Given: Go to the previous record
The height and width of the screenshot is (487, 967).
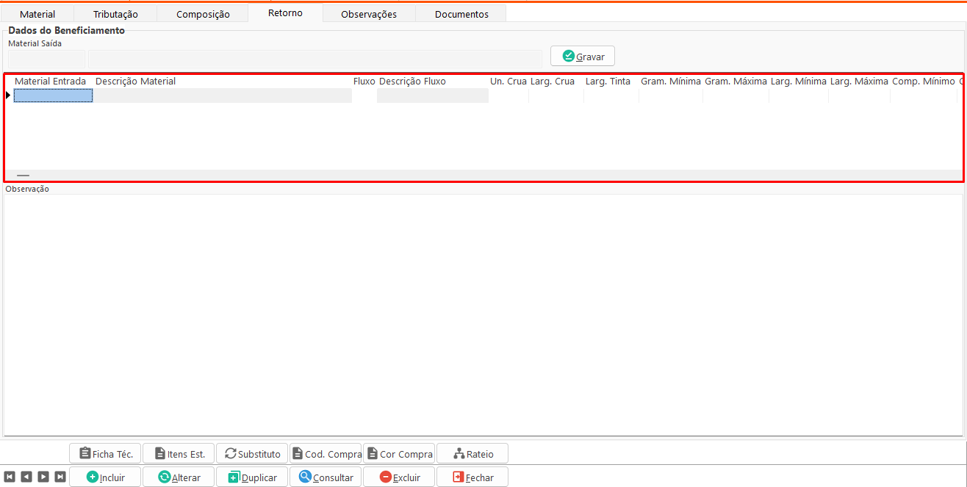Looking at the screenshot, I should click(x=26, y=477).
